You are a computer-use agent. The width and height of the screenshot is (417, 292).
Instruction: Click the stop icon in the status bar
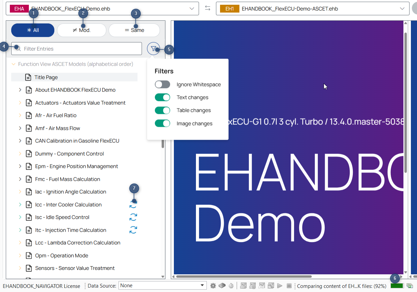tap(289, 286)
